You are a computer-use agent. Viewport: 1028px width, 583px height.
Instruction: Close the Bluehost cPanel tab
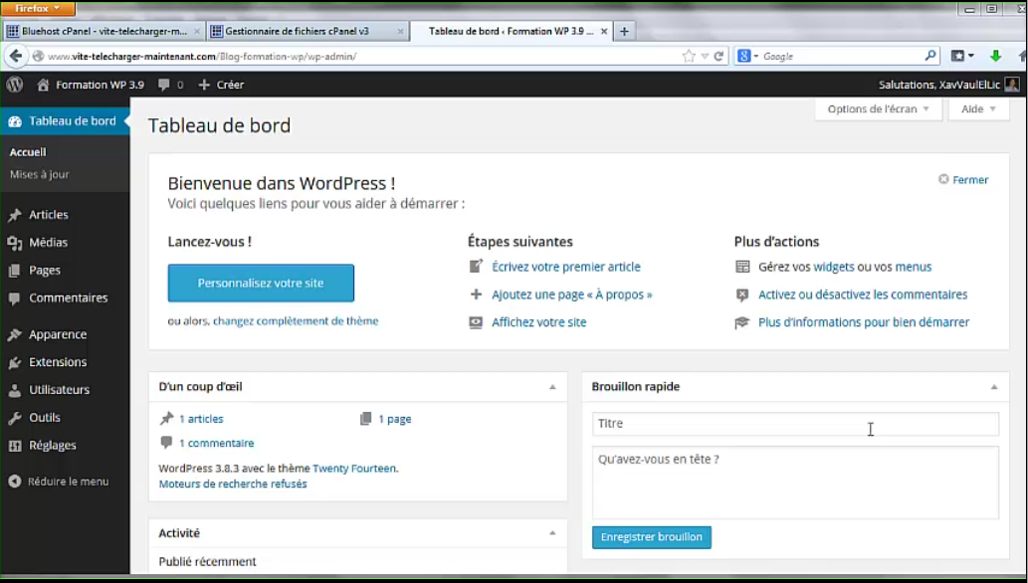pos(197,31)
